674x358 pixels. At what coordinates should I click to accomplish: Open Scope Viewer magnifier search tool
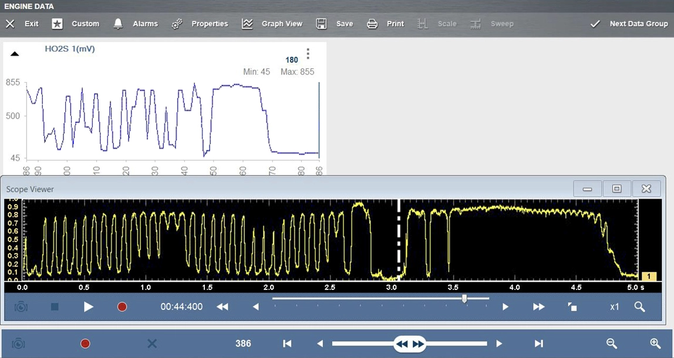(640, 306)
